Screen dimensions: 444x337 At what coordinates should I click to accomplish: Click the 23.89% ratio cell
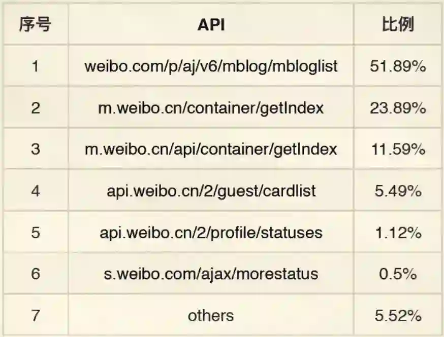coord(398,108)
